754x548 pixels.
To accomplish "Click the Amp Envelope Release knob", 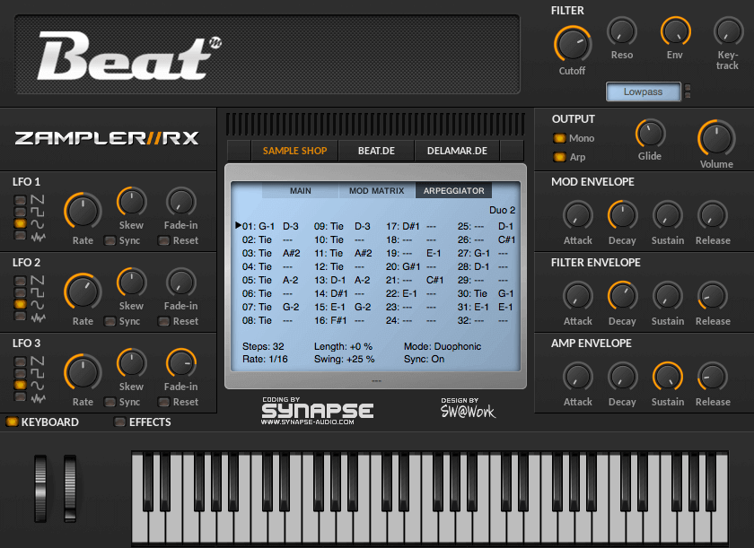I will point(712,377).
